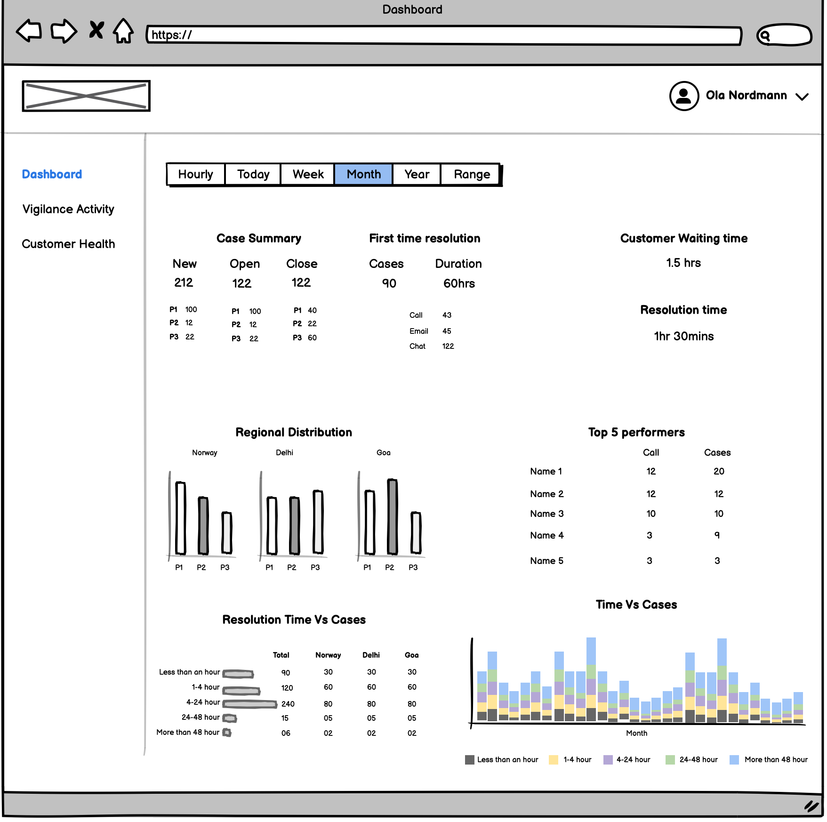Viewport: 827px width, 822px height.
Task: Click the magnifier search icon
Action: [765, 36]
